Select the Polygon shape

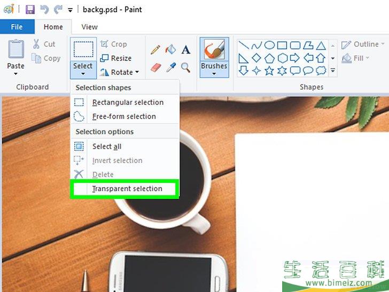tap(308, 45)
